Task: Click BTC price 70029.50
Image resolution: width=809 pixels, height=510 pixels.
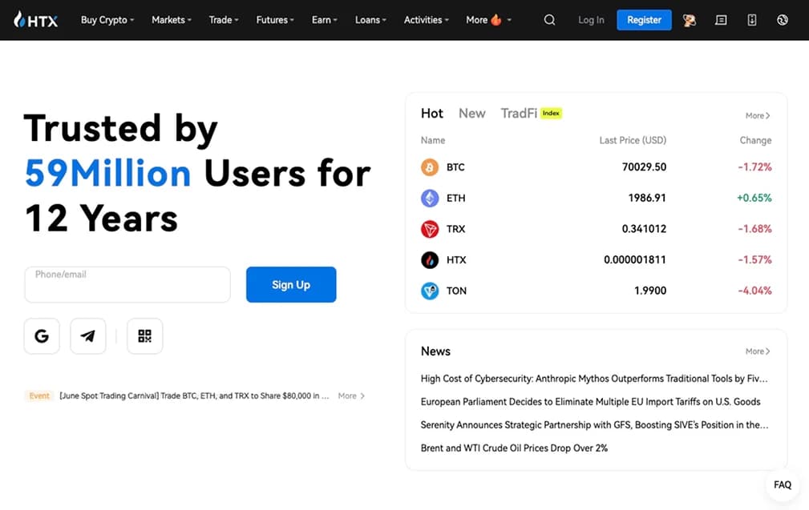Action: [644, 167]
